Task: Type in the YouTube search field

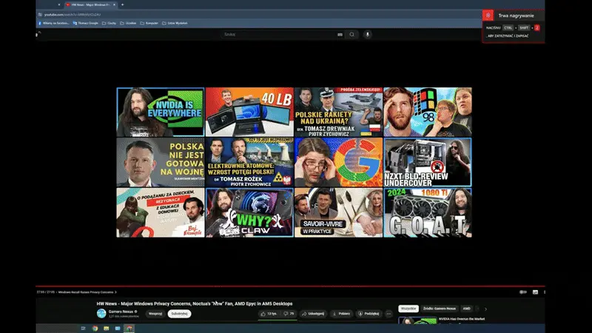Action: pos(277,34)
